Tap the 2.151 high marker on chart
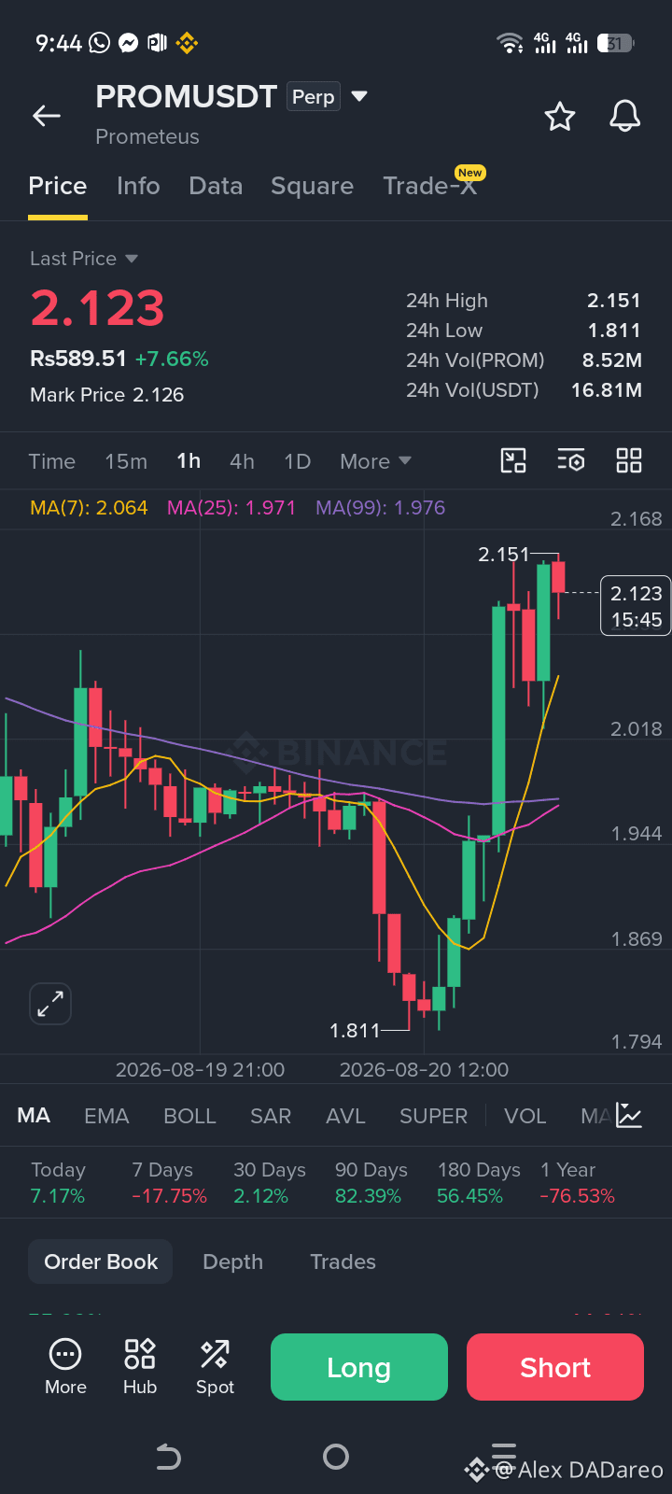672x1494 pixels. tap(504, 555)
